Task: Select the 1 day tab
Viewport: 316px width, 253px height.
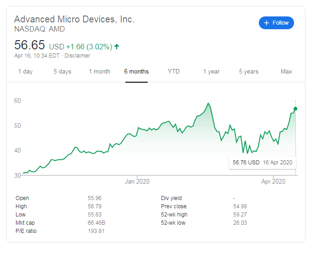Action: [25, 72]
